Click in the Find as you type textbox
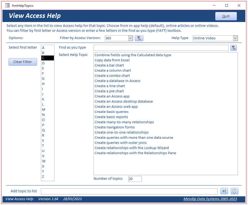The image size is (248, 205). (x=161, y=48)
